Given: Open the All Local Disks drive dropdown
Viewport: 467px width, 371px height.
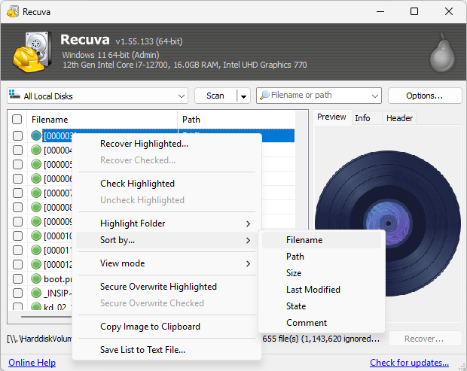Looking at the screenshot, I should point(181,96).
